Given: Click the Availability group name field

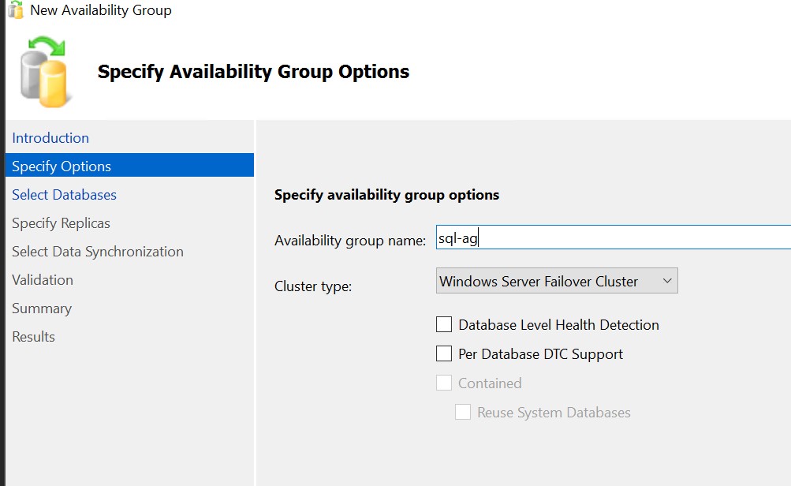Looking at the screenshot, I should [612, 238].
